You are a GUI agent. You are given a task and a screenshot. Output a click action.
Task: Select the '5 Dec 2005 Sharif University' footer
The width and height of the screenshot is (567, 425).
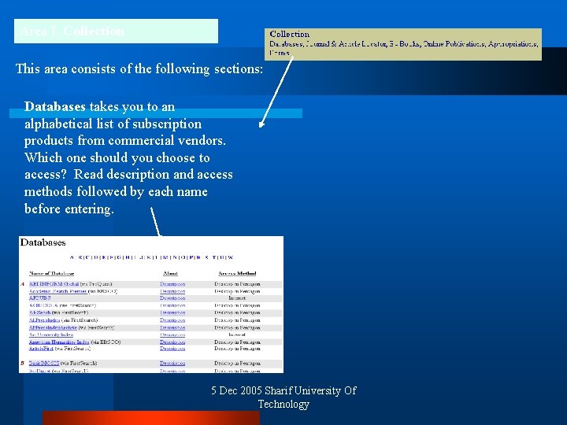click(x=283, y=397)
